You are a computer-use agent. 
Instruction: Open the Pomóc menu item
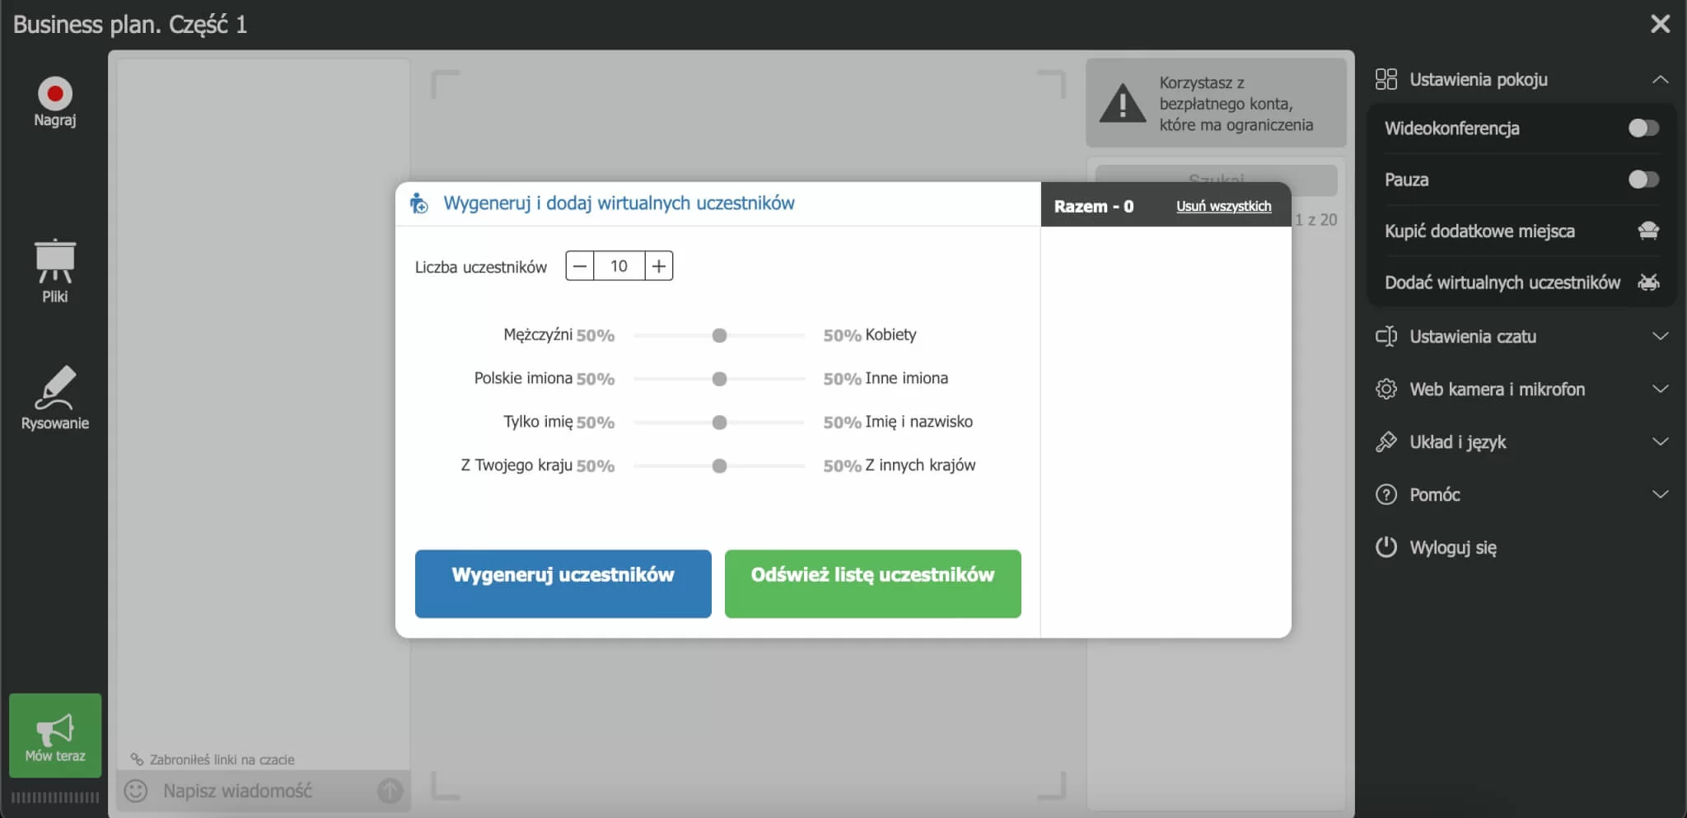pos(1435,494)
